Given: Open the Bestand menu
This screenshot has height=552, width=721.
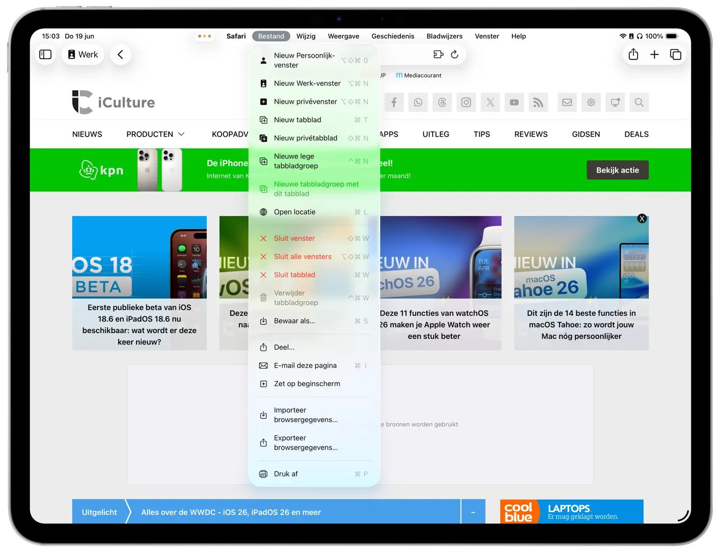Looking at the screenshot, I should [271, 36].
